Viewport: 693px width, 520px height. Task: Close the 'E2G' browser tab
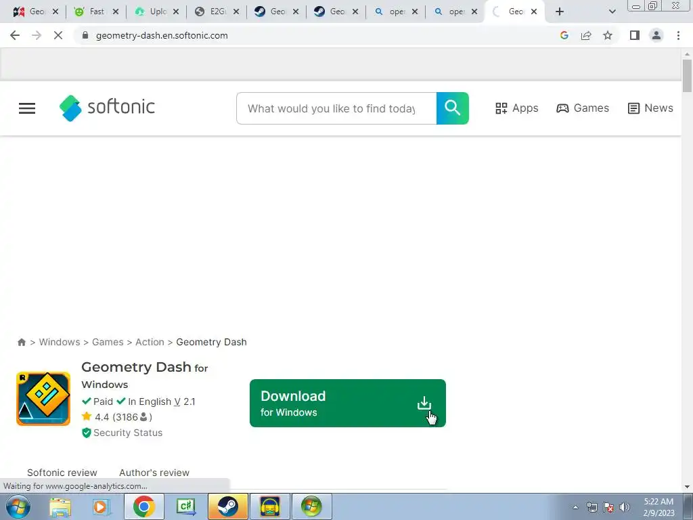[x=236, y=12]
